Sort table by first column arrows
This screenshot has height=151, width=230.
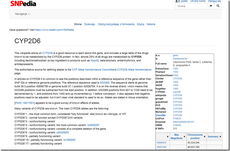coord(168,136)
